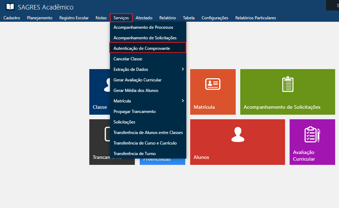Click the Matrícula ID card icon
Screen dimensions: 339x208
coord(213,84)
